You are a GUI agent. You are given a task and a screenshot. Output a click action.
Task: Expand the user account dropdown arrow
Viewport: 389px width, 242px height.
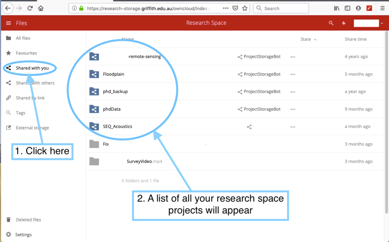(x=382, y=23)
